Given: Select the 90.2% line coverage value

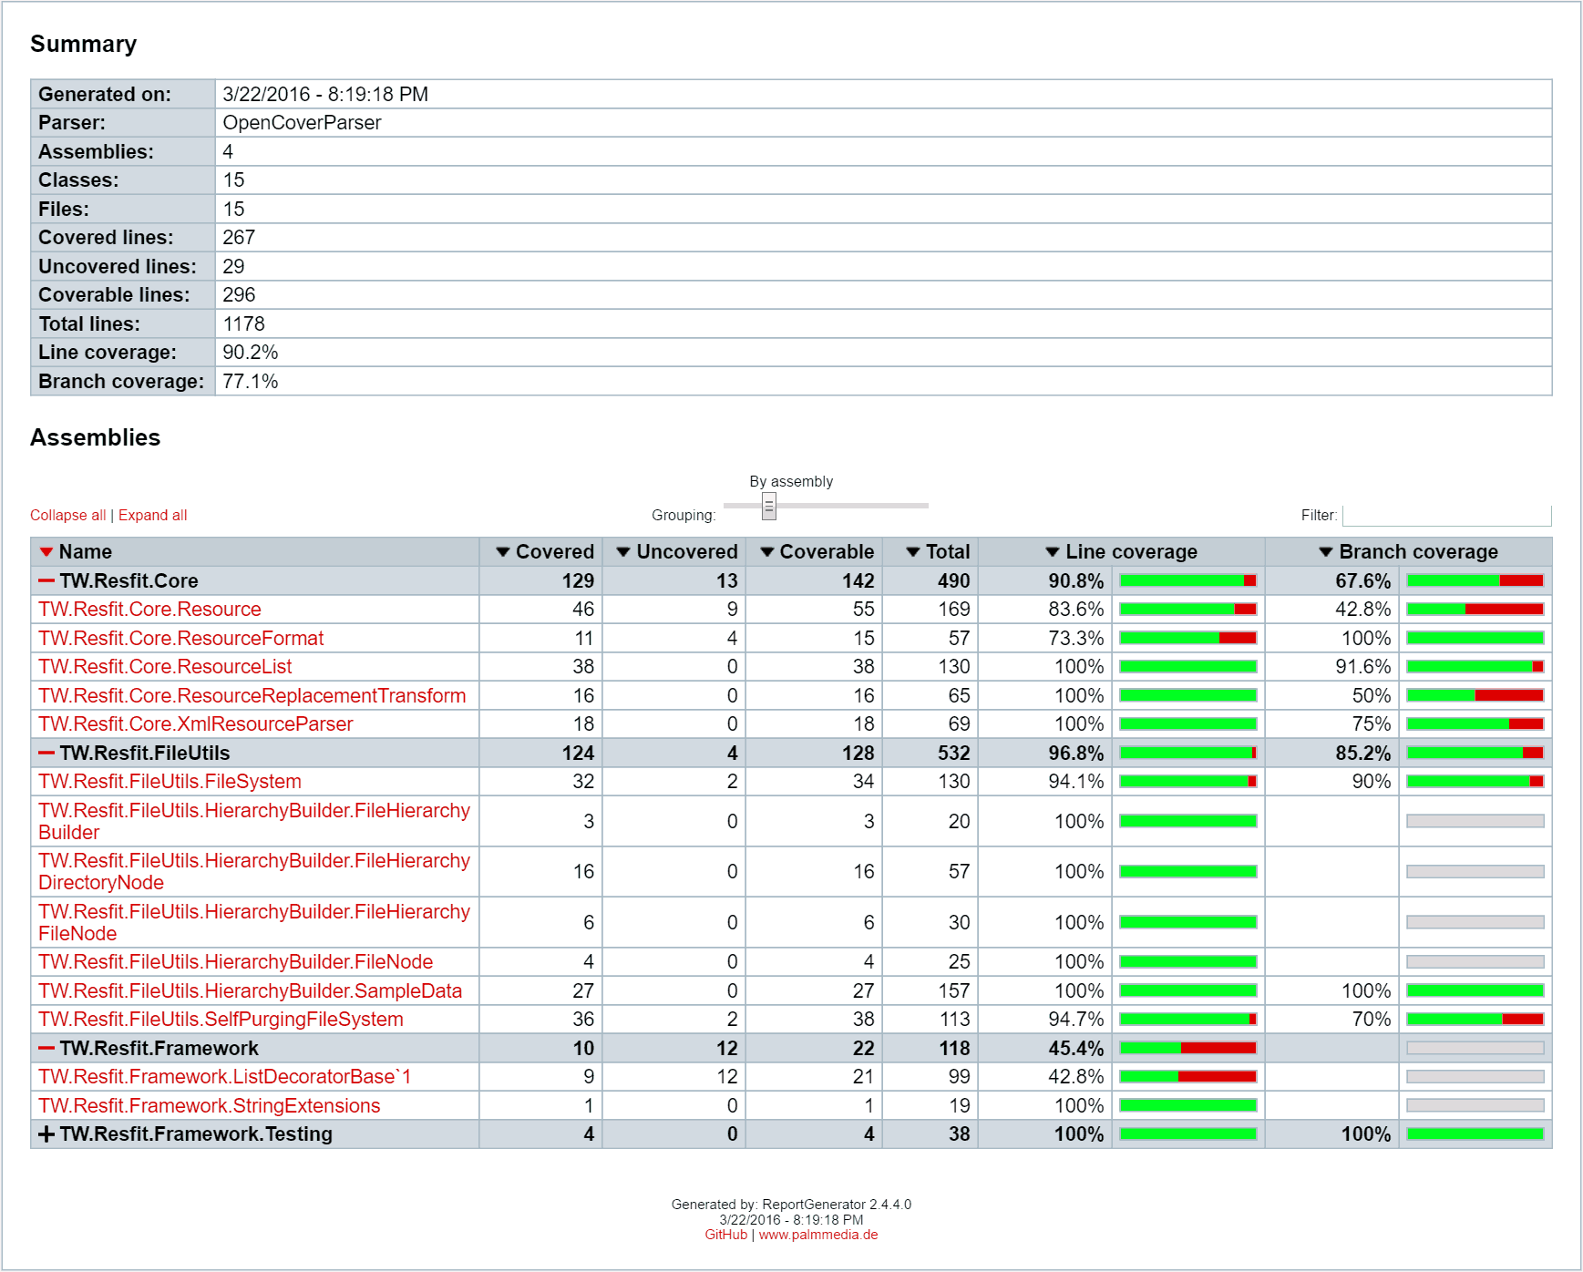Looking at the screenshot, I should pos(251,353).
